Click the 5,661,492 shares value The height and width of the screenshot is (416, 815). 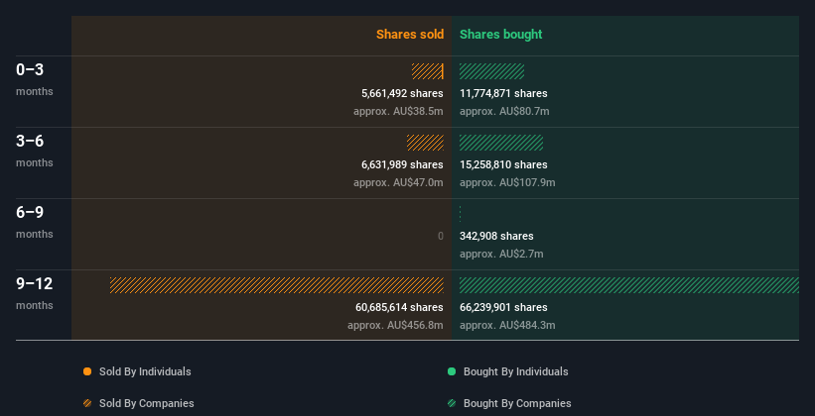402,93
